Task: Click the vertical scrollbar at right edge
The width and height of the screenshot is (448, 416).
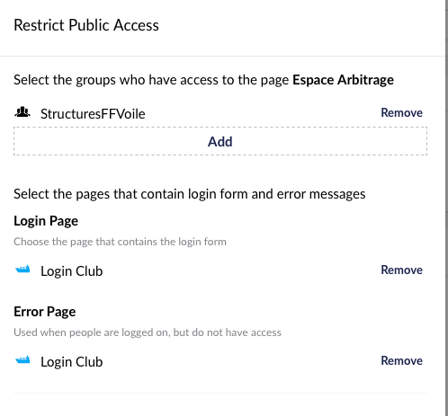Action: tap(446, 208)
